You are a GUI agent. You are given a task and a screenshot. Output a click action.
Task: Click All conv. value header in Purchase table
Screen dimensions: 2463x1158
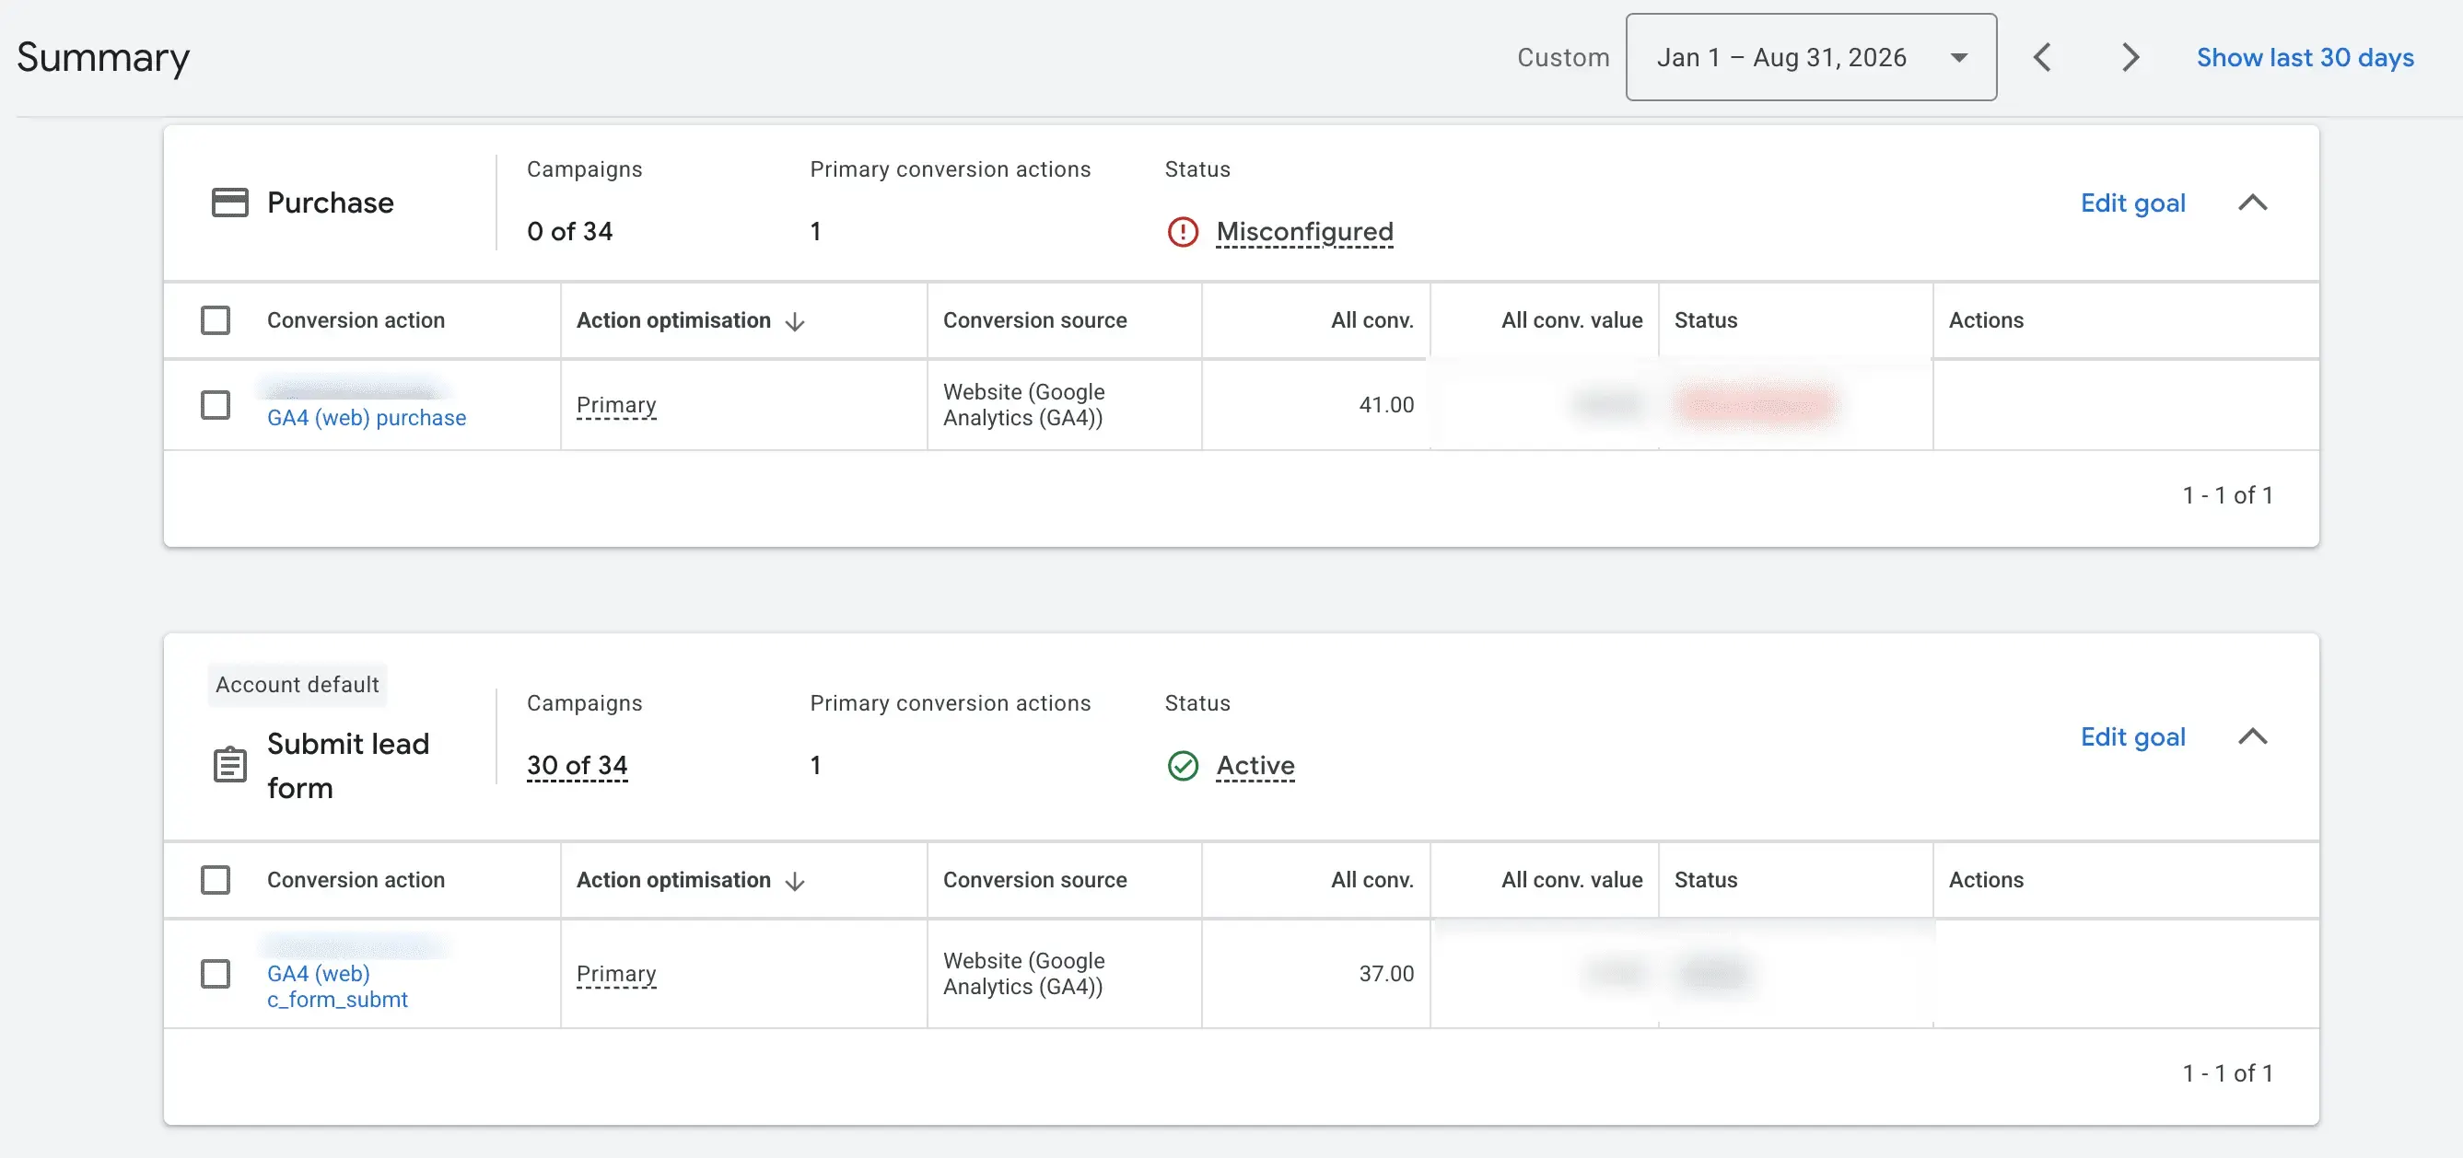[x=1571, y=320]
